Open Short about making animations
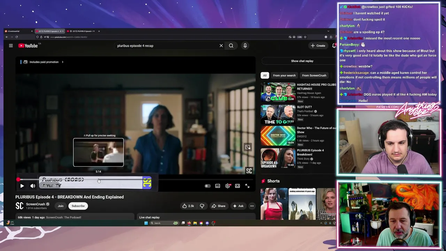This screenshot has height=251, width=446. [302, 204]
